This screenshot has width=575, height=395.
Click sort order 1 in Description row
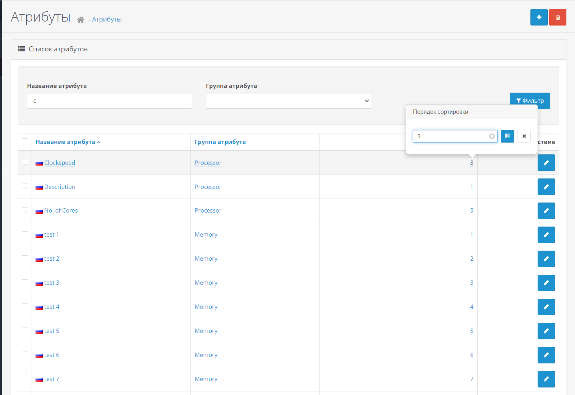pyautogui.click(x=471, y=187)
